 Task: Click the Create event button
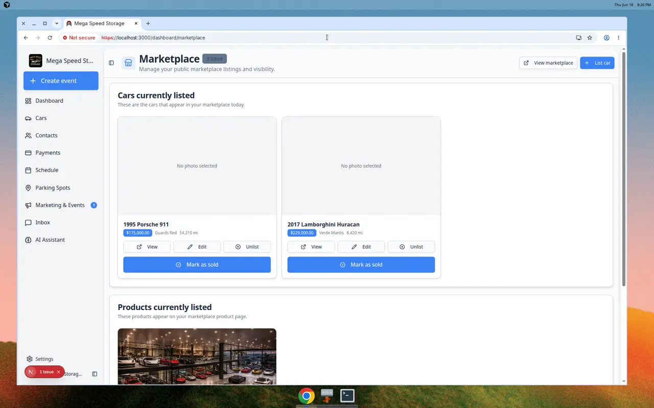(61, 81)
